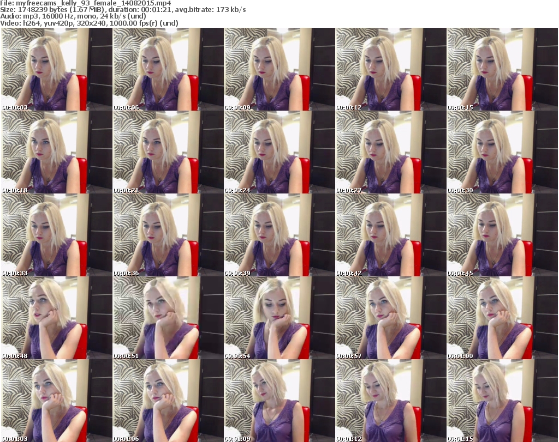Select the frame stamped 00:00:15

502,69
